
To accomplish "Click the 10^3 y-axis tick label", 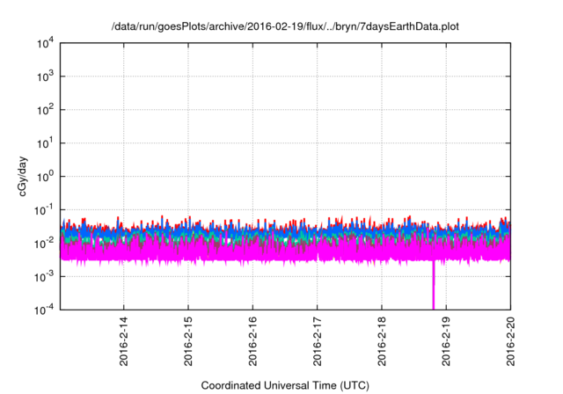I will [45, 77].
